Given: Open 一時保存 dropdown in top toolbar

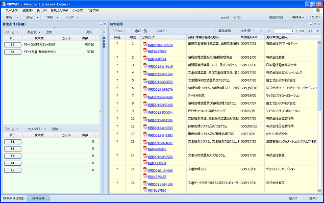Looking at the screenshot, I should coord(296,17).
